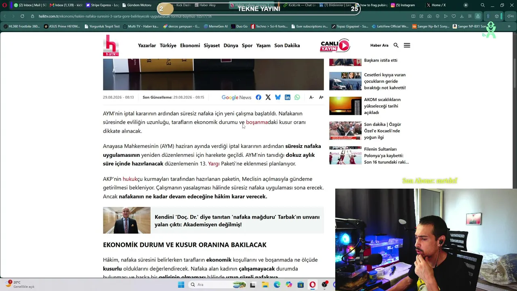Open the HL360 Frostbite 360 bookmark
517x291 pixels.
[x=22, y=26]
